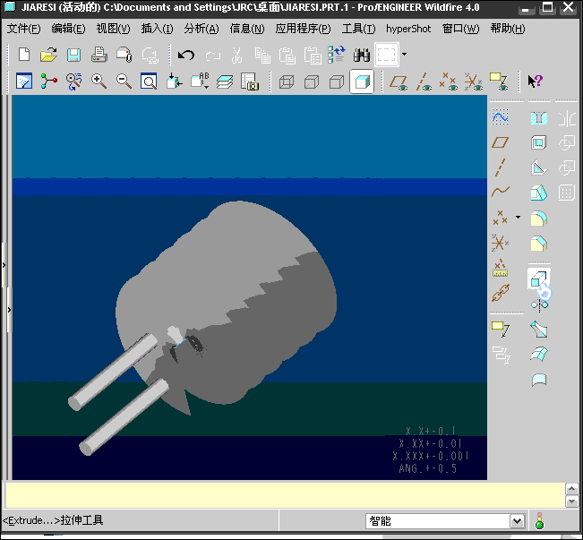Create a new file with New icon
The image size is (583, 540).
24,55
